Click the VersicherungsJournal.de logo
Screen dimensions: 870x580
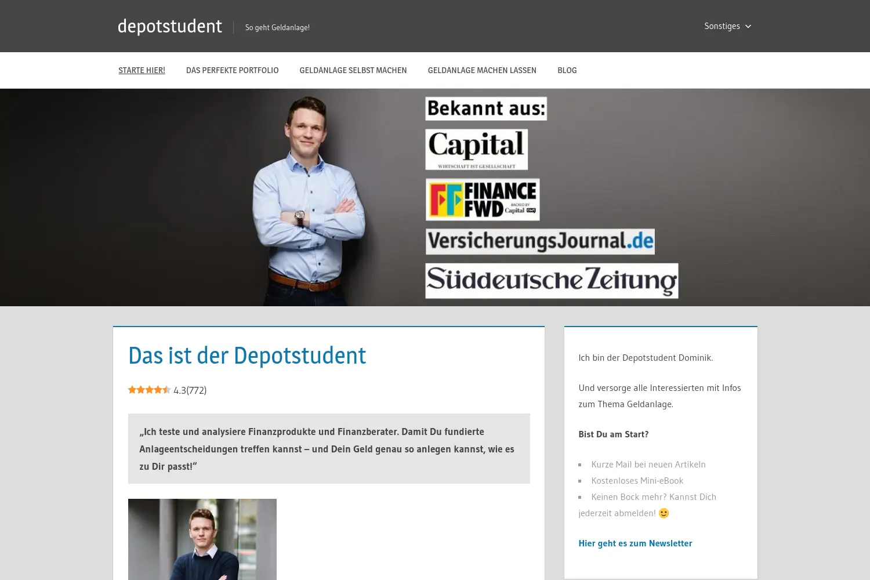coord(540,241)
